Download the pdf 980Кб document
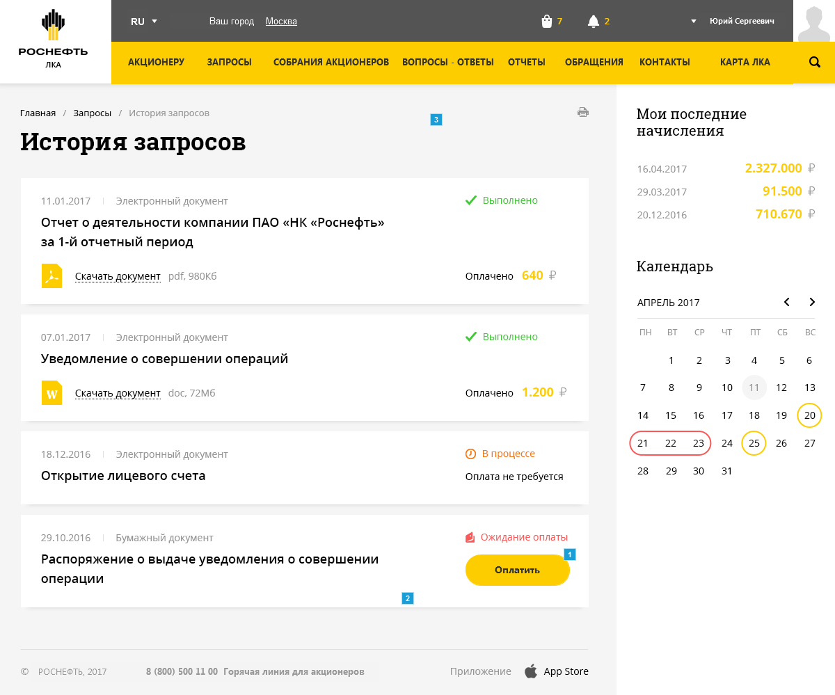The width and height of the screenshot is (835, 695). pyautogui.click(x=118, y=276)
